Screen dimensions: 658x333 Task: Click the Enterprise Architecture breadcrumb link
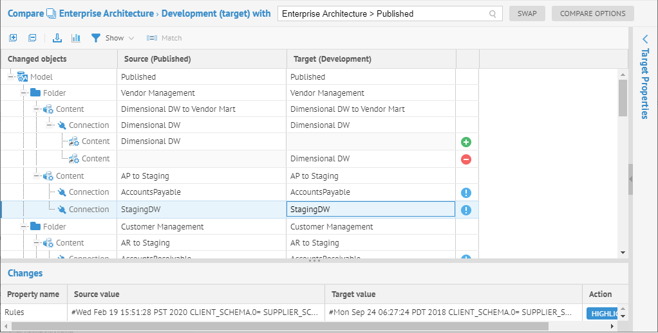coord(106,14)
